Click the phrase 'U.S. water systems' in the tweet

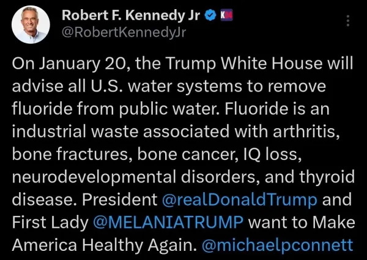coord(166,86)
